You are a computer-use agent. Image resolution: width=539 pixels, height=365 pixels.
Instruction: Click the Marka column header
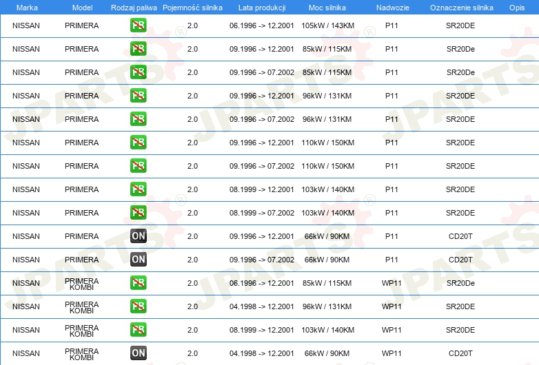pyautogui.click(x=27, y=8)
